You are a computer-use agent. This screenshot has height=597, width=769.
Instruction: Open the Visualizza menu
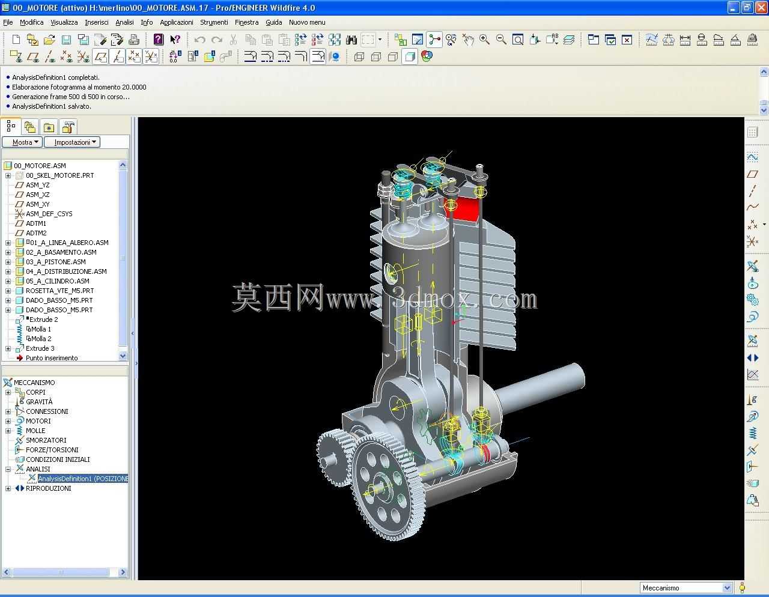tap(64, 22)
